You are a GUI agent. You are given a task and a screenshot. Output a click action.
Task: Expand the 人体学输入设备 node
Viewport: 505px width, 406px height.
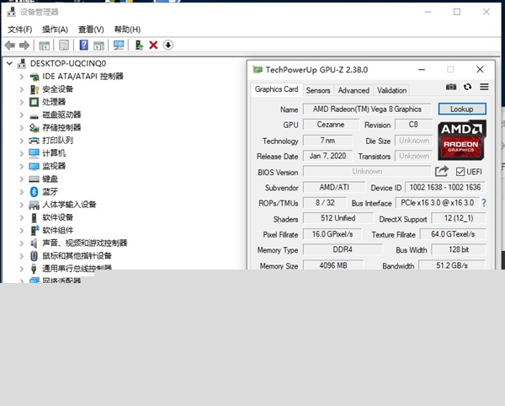[22, 205]
